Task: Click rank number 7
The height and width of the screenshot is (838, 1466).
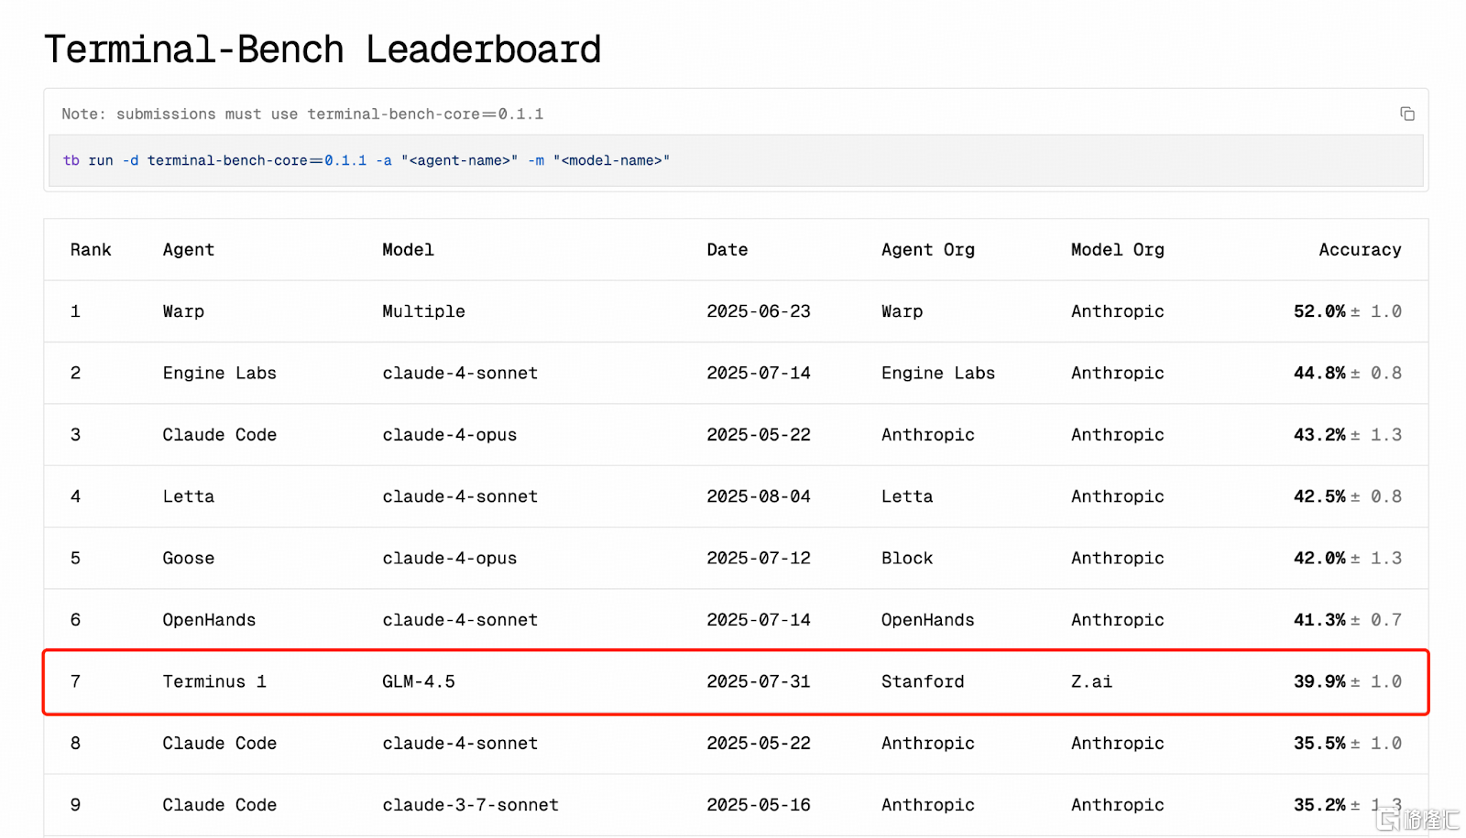Action: [x=75, y=681]
